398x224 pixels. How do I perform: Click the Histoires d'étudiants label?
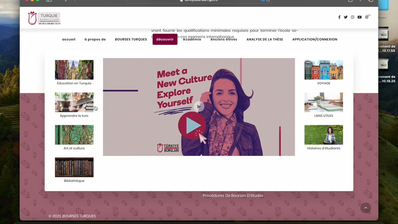[324, 148]
